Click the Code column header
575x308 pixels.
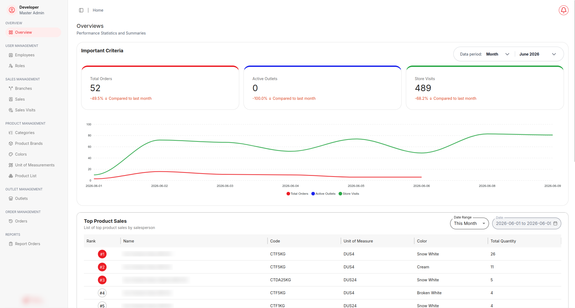[304, 241]
